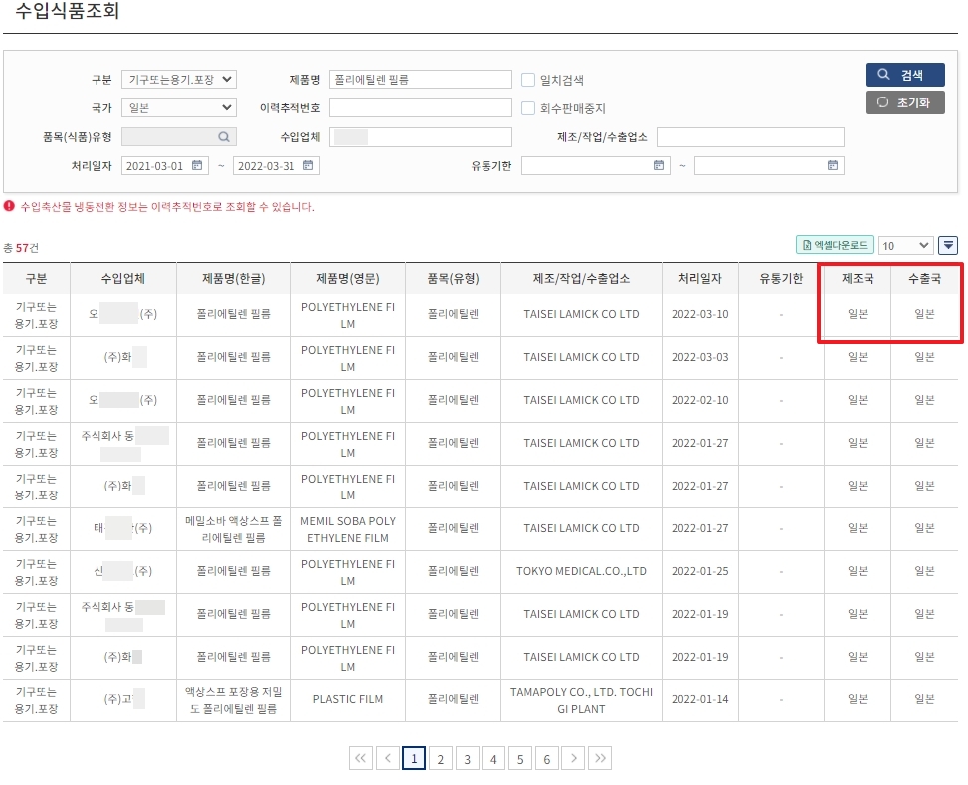Click the 이력추적번호 input field

point(421,108)
